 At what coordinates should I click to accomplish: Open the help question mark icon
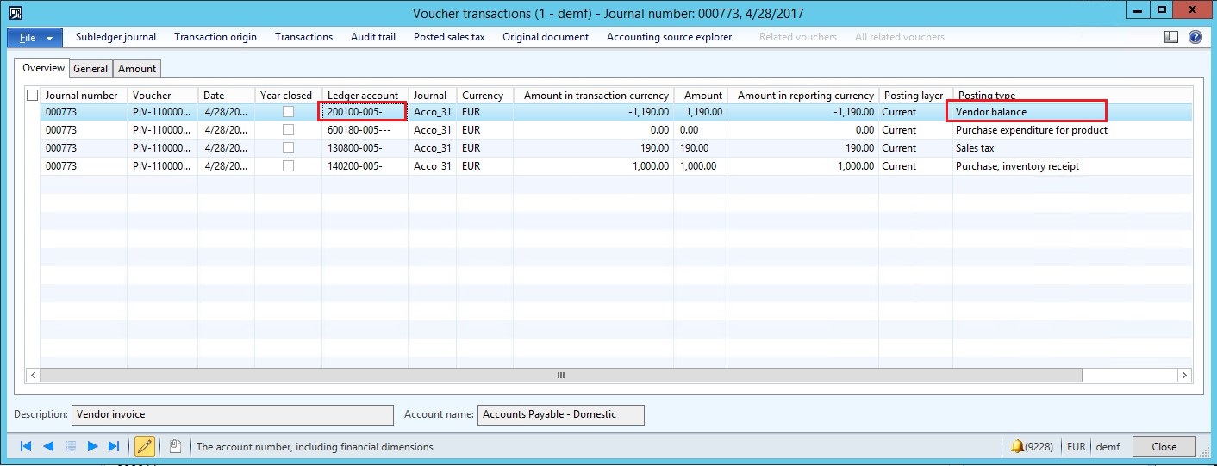[x=1195, y=37]
